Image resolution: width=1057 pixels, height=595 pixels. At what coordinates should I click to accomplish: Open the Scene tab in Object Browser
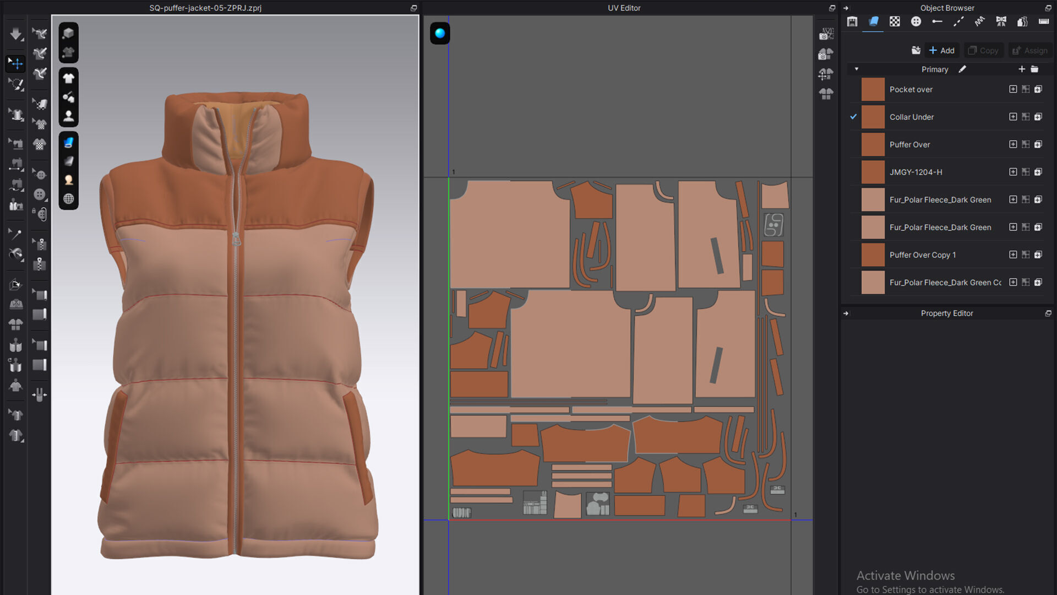[852, 21]
